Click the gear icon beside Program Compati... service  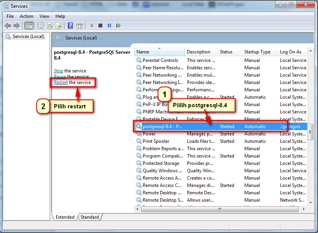[x=139, y=156]
